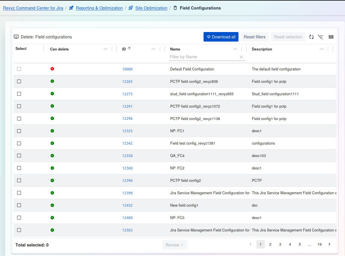Open the column chooser icon

[331, 37]
